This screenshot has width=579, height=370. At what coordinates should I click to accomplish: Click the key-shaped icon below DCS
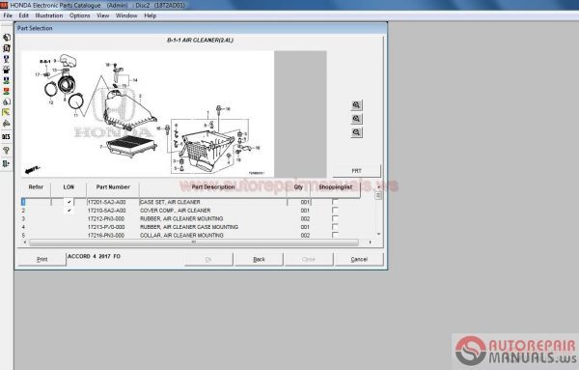tap(7, 150)
